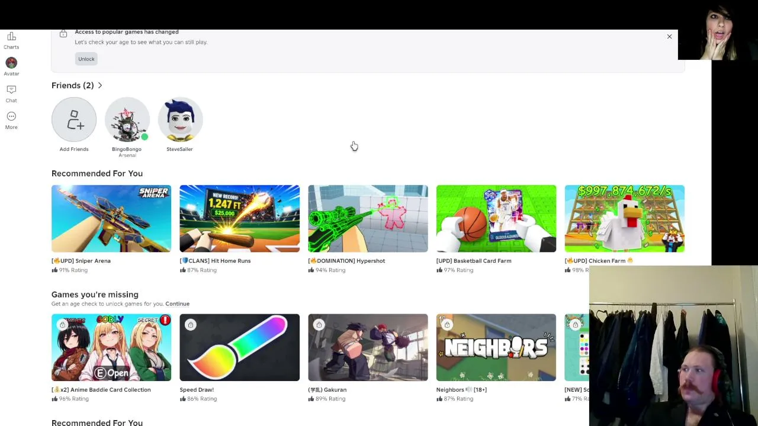Click the '86% Rating' text

click(x=202, y=399)
